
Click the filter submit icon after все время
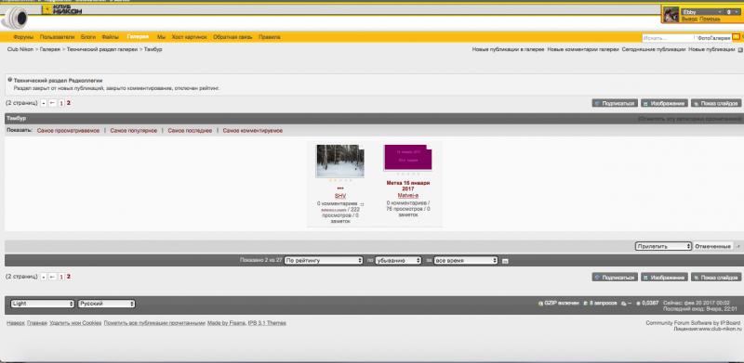[x=505, y=261]
